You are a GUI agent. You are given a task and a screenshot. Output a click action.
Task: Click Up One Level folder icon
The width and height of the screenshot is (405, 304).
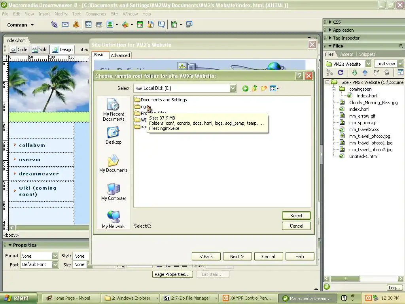coord(254,89)
